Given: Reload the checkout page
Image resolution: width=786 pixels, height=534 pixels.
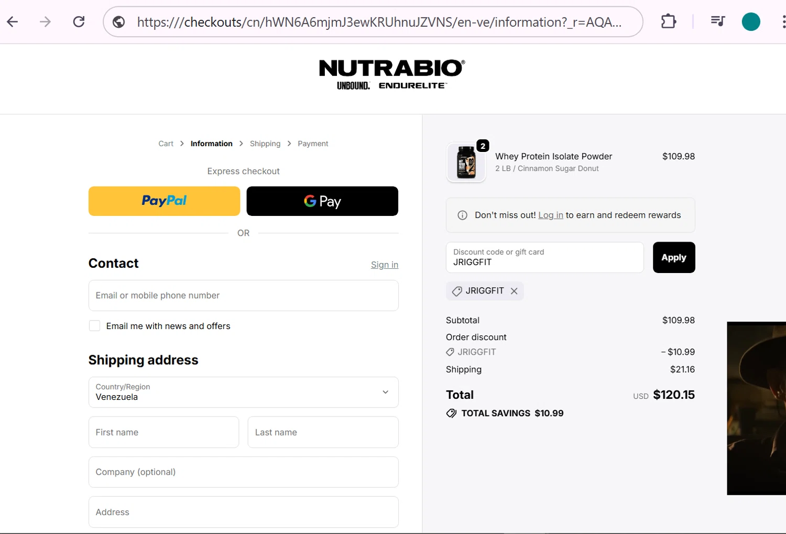Looking at the screenshot, I should [79, 21].
